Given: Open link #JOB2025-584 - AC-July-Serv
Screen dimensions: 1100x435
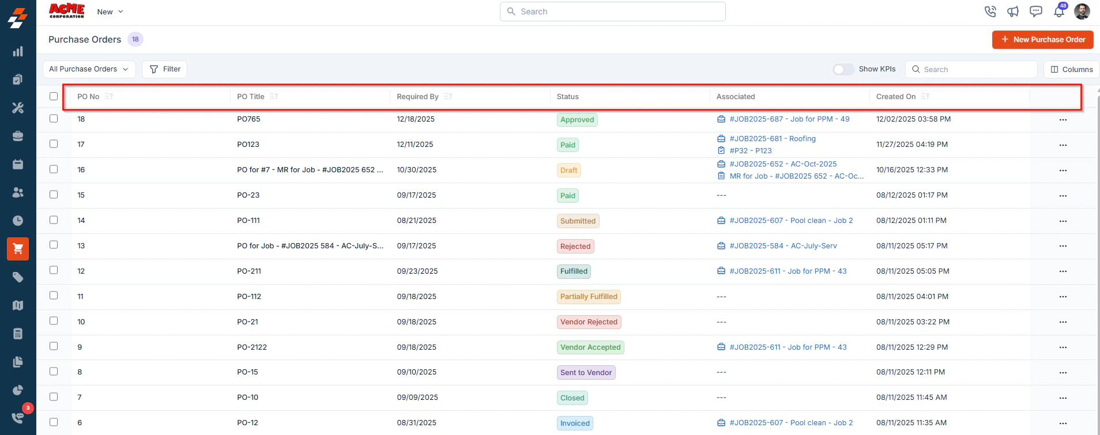Looking at the screenshot, I should (x=783, y=246).
